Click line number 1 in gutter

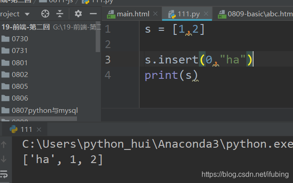click(x=108, y=29)
